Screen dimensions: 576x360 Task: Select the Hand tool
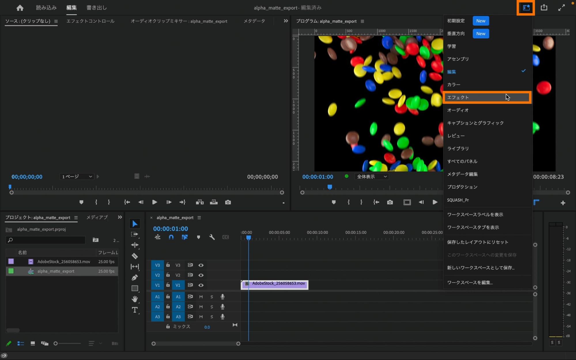point(135,299)
